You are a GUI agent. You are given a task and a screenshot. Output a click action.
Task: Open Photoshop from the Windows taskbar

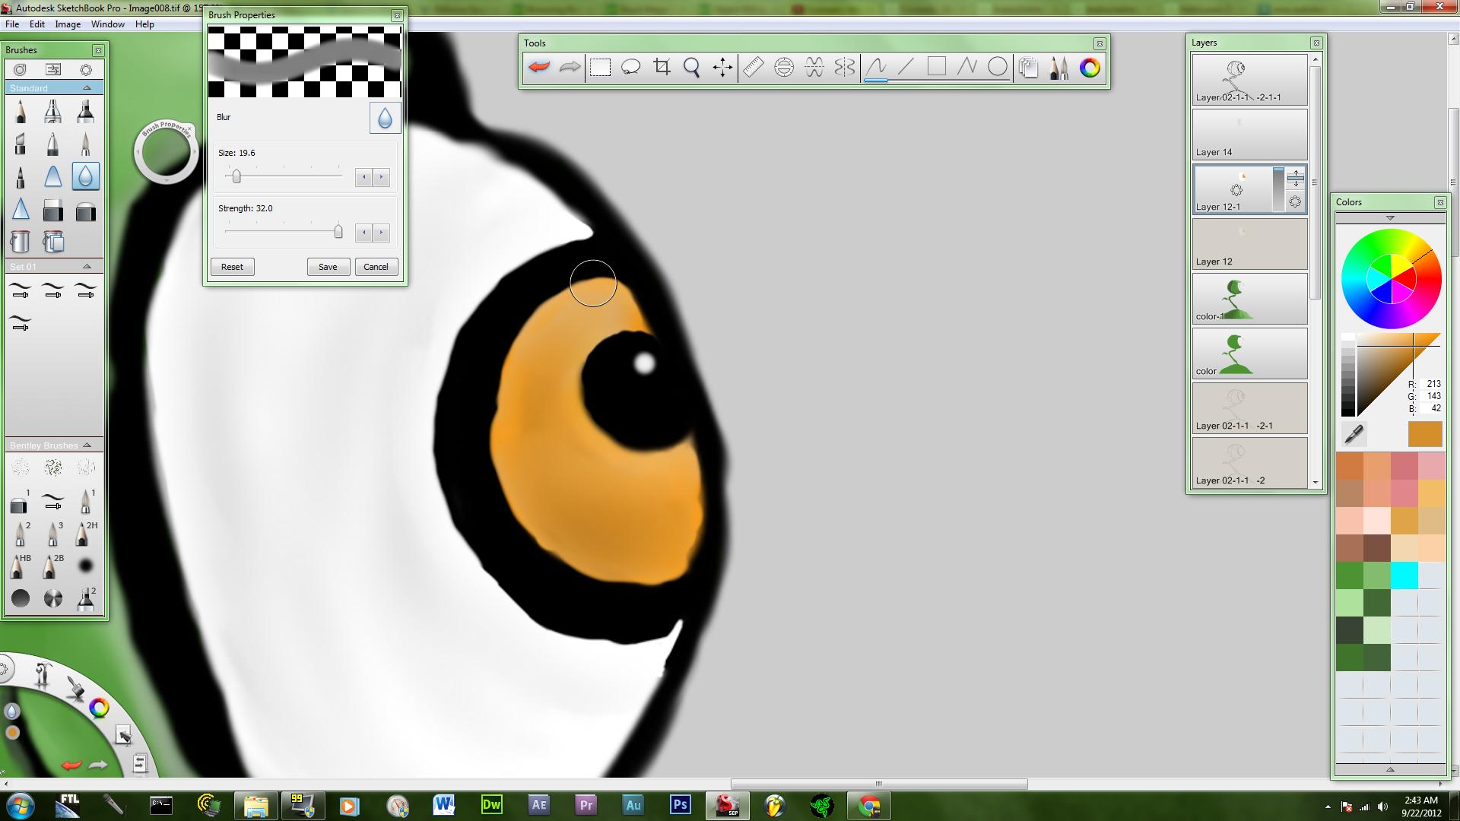pos(680,805)
